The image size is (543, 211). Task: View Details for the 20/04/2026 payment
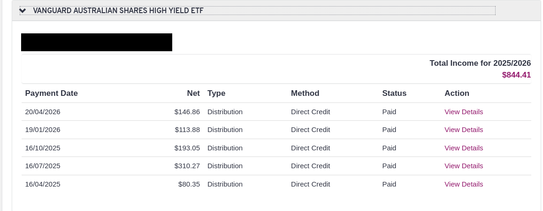coord(463,112)
